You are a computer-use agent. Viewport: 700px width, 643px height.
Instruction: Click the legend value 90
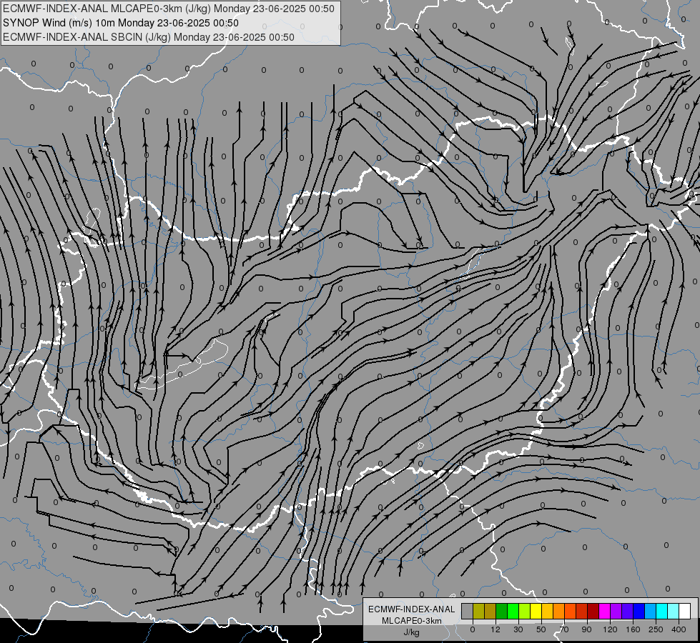[586, 629]
